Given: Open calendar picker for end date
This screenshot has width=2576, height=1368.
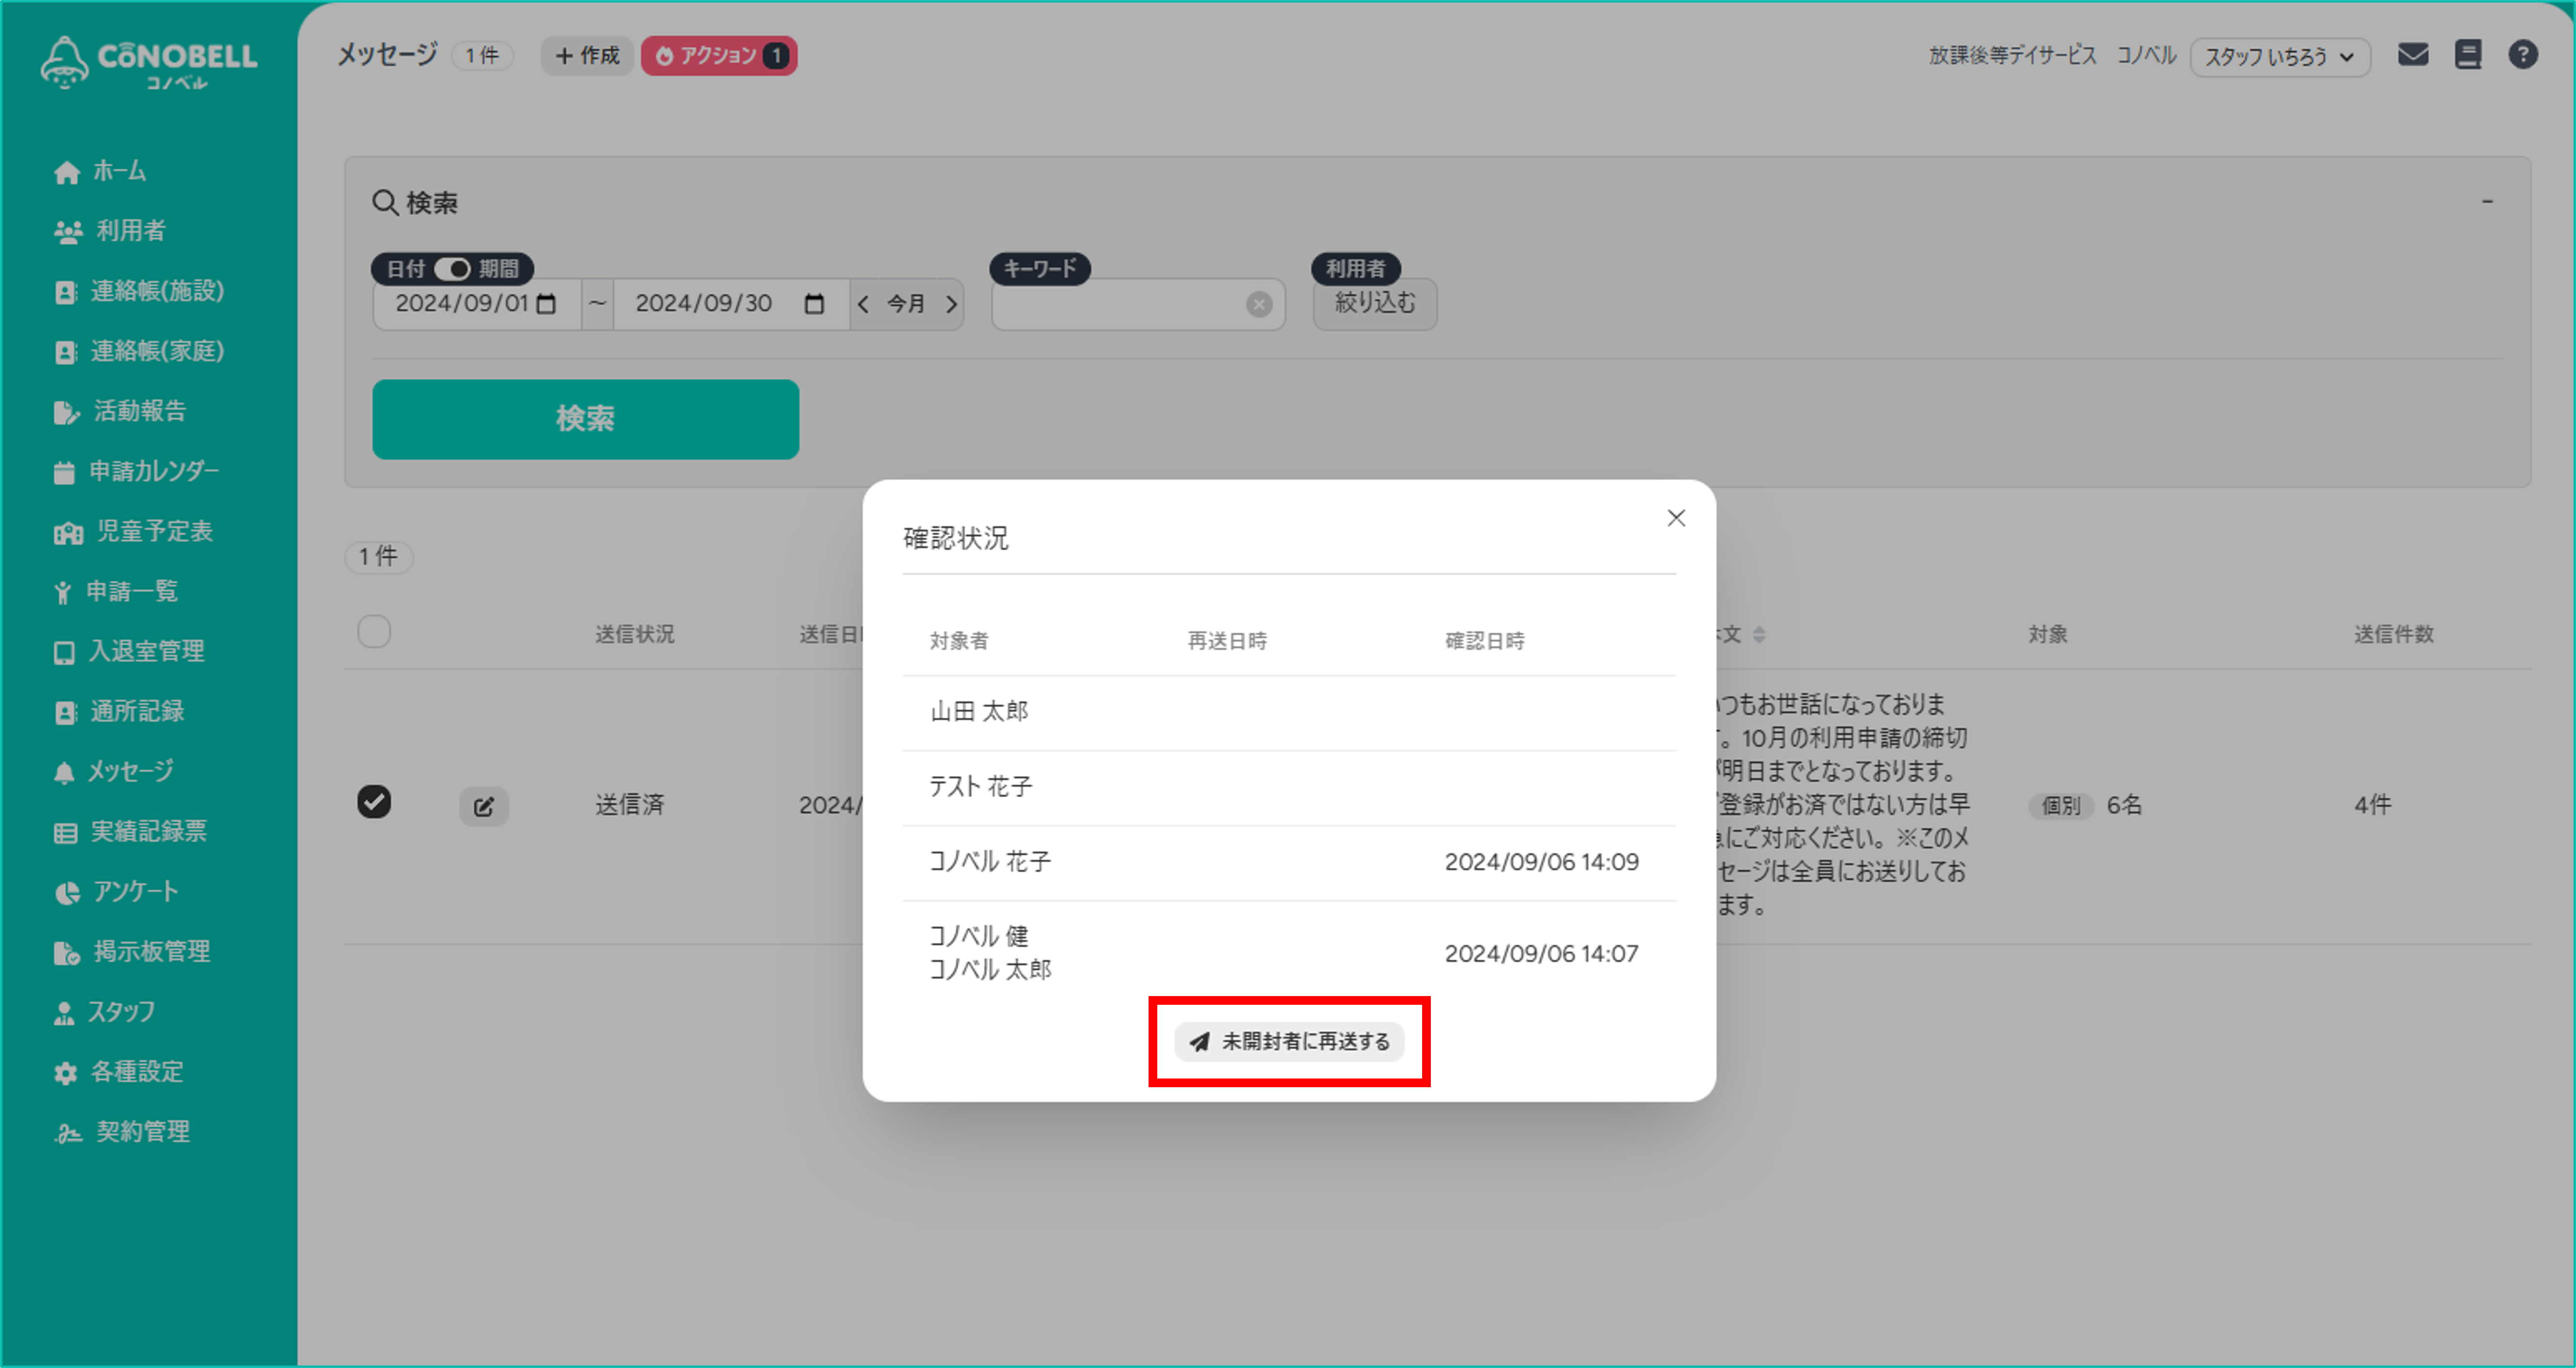Looking at the screenshot, I should pos(814,303).
